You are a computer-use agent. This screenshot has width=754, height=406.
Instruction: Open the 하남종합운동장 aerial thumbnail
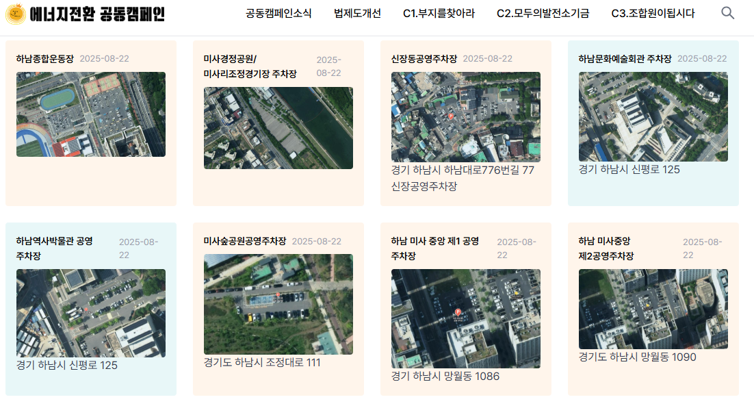(x=91, y=114)
